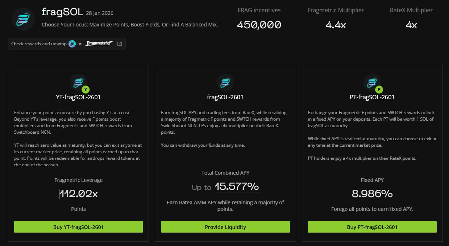Click the 'Choose Your Focus' tagline

coord(130,25)
